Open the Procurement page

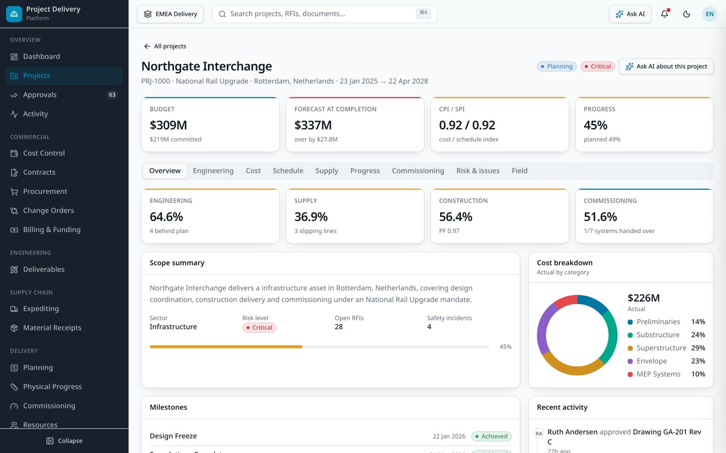coord(64,191)
